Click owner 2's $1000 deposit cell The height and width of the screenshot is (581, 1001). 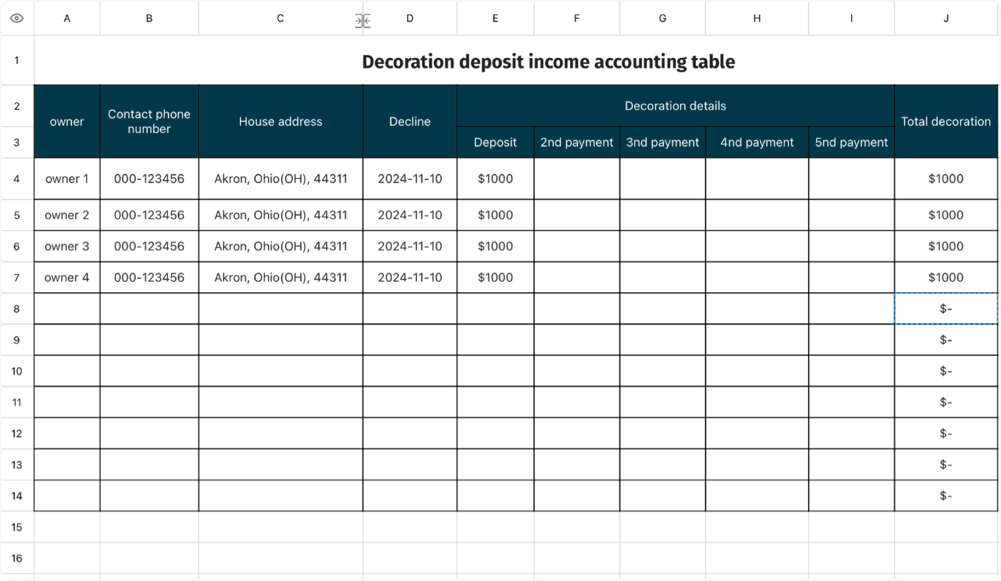[x=495, y=215]
